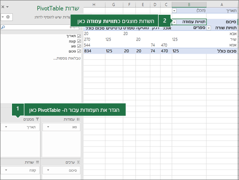This screenshot has width=239, height=180.
Task: Open the (הכל) date filter dropdown in cell B1
Action: 174,11
